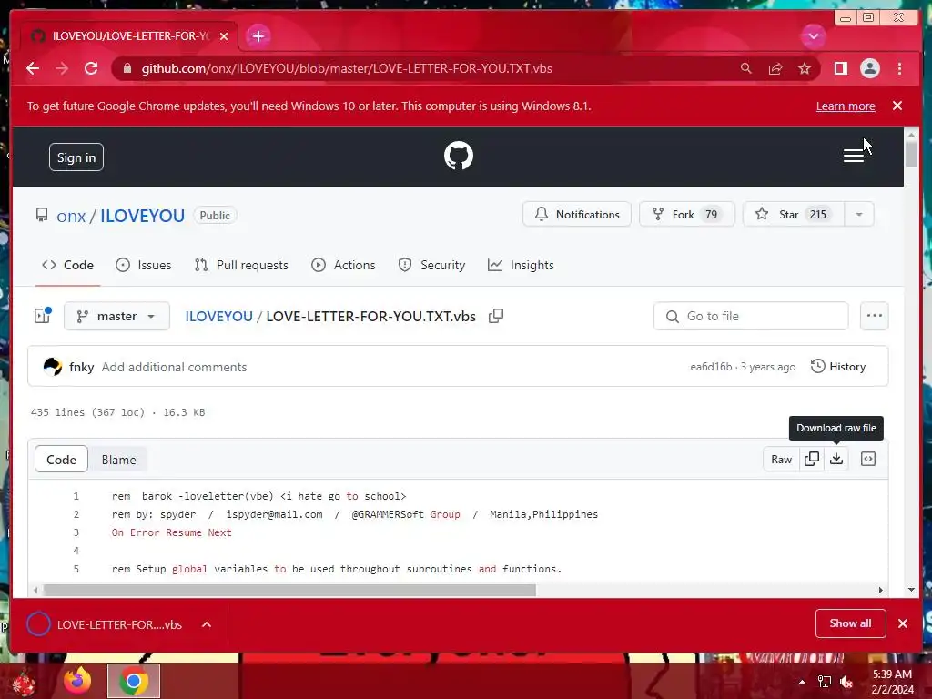
Task: Click Show all downloads
Action: (x=851, y=623)
